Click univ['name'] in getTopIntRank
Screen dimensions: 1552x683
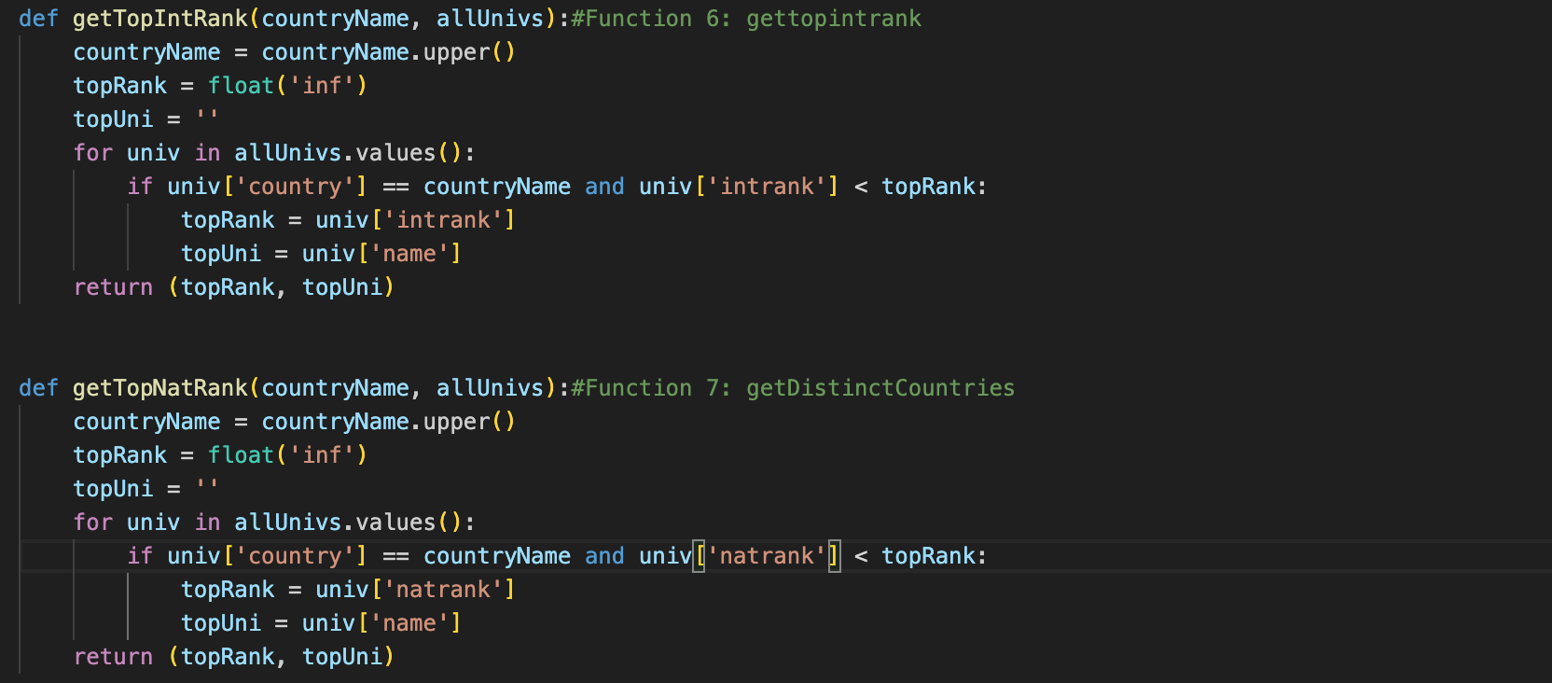coord(381,254)
